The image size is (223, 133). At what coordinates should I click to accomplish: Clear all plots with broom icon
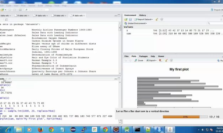(166, 60)
